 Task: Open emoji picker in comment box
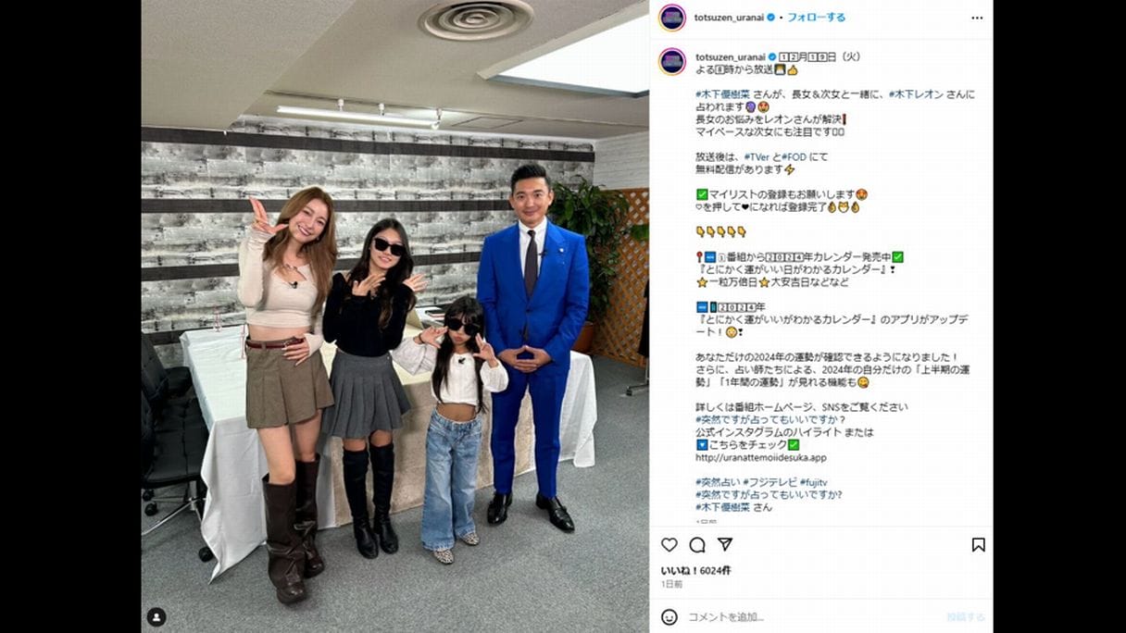669,616
